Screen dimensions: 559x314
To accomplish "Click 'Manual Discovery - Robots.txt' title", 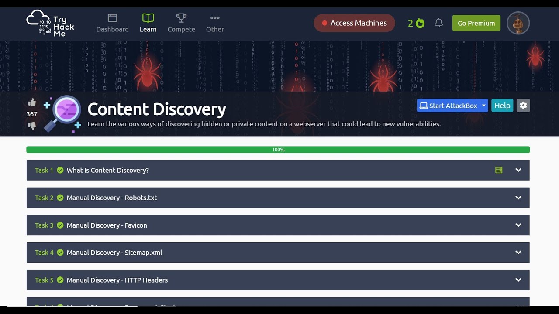I will click(112, 198).
